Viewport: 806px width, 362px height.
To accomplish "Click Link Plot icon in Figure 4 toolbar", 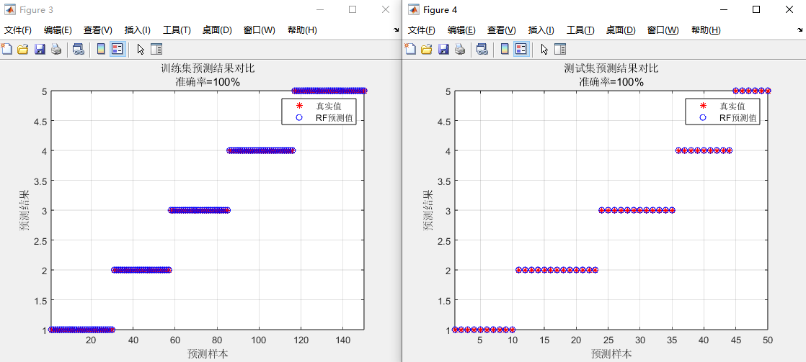I will pyautogui.click(x=482, y=49).
